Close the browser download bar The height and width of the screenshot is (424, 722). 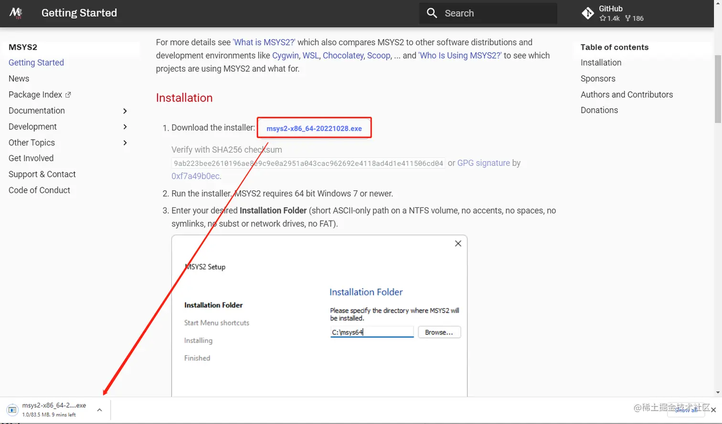pyautogui.click(x=713, y=410)
